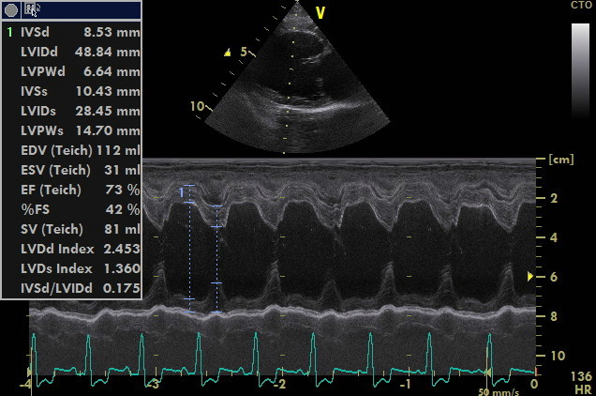The image size is (596, 396).
Task: Click the yellow V probe orientation marker
Action: pos(320,13)
